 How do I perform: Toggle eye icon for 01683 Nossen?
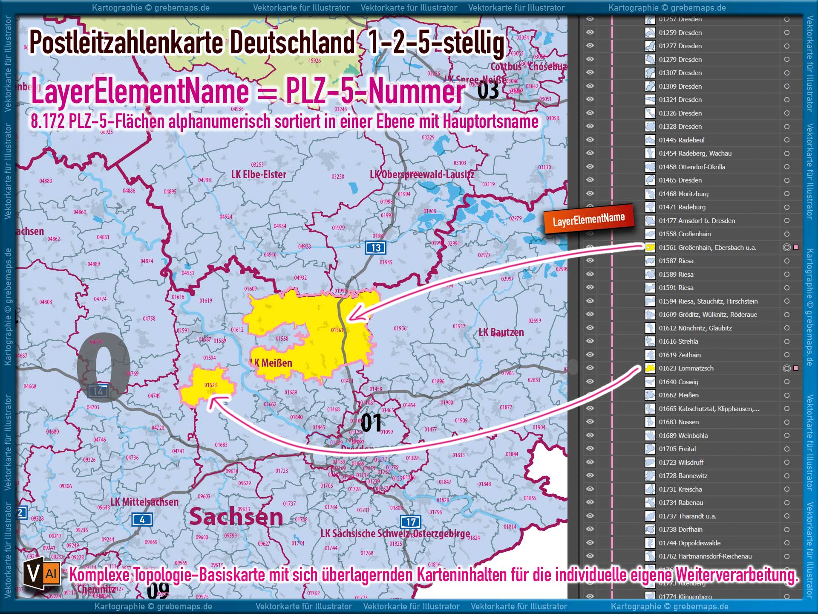590,422
